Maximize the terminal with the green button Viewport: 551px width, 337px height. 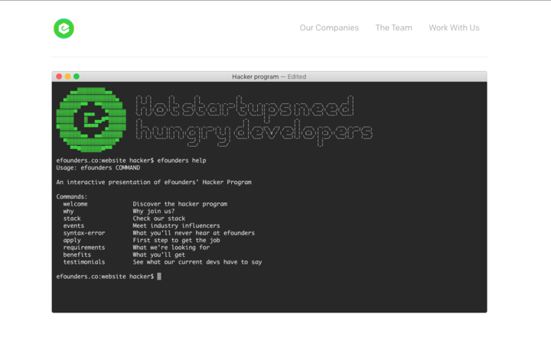pos(77,76)
